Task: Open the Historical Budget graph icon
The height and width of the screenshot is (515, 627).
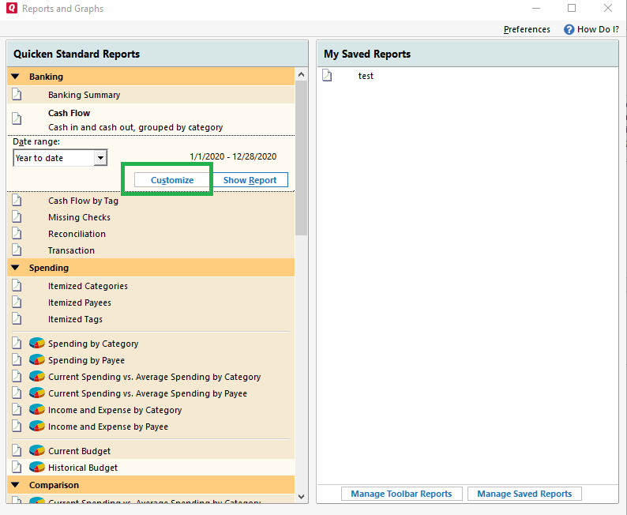Action: (x=37, y=467)
